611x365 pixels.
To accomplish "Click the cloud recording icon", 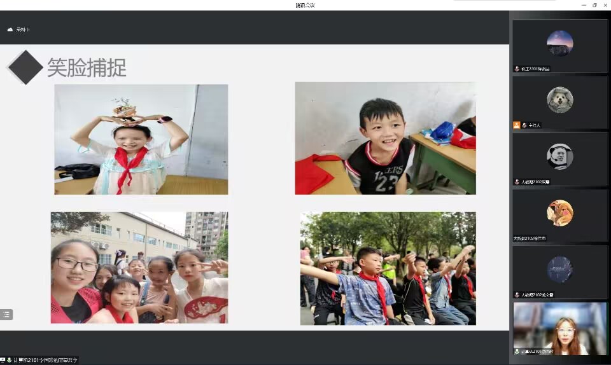I will pos(10,29).
